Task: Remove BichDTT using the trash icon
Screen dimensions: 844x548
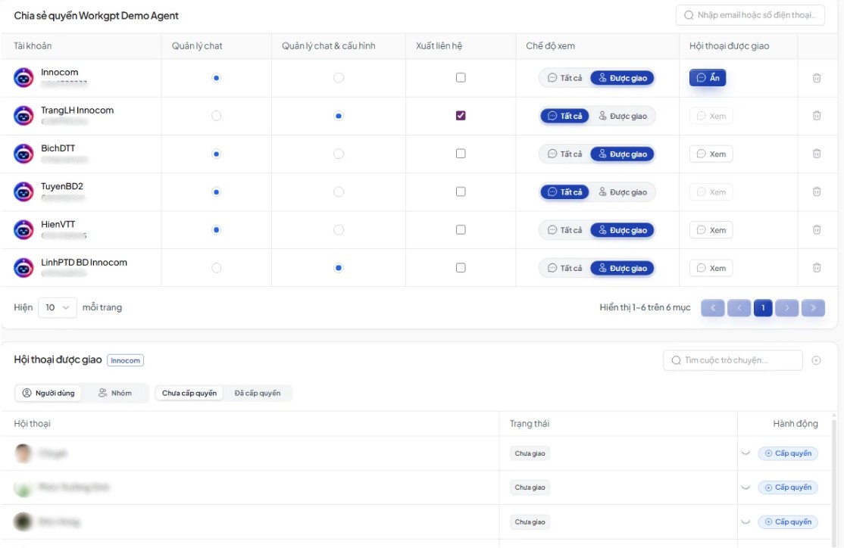Action: [x=817, y=154]
